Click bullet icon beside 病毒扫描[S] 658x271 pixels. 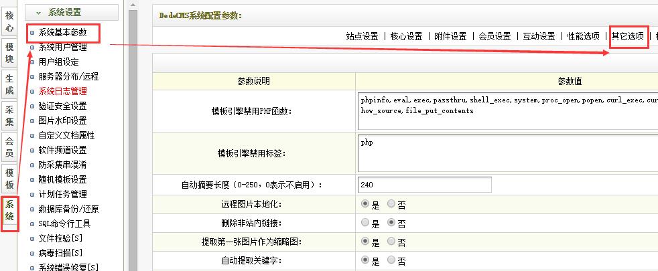(32, 254)
